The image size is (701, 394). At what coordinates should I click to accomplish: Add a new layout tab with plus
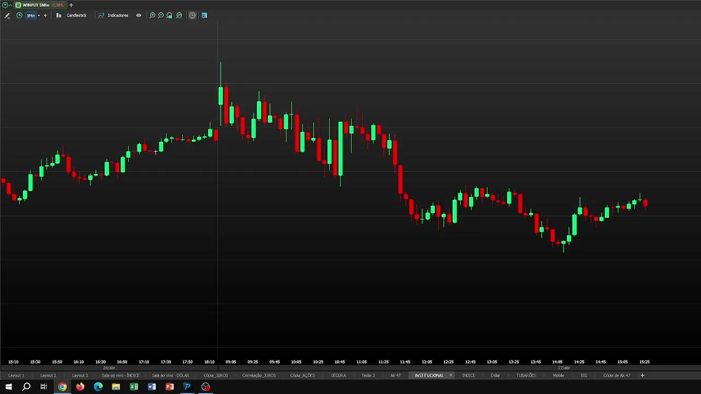click(x=642, y=375)
